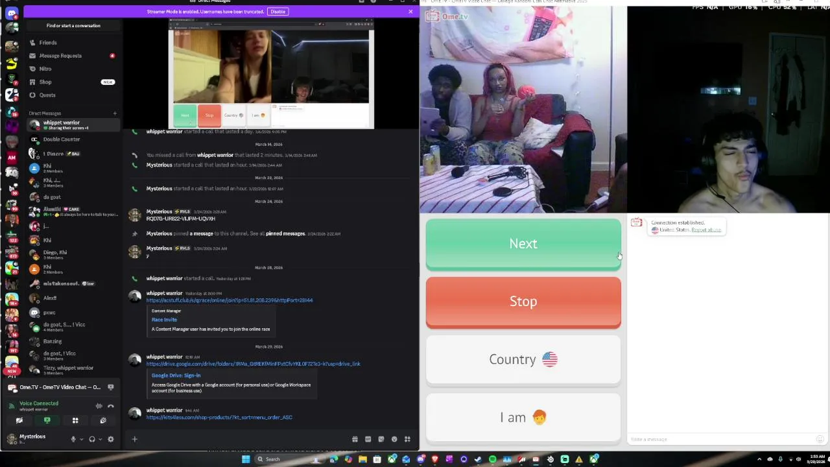This screenshot has width=830, height=467.
Task: Open Shop in Discord sidebar
Action: point(45,82)
